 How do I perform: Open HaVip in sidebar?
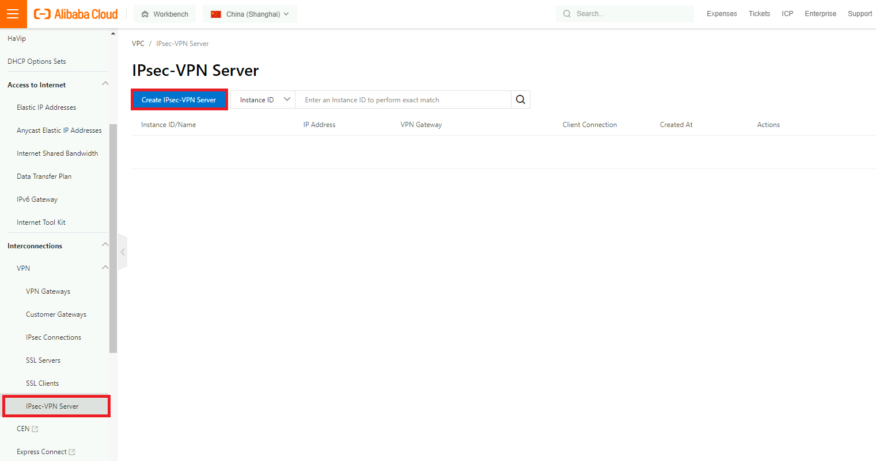point(17,39)
